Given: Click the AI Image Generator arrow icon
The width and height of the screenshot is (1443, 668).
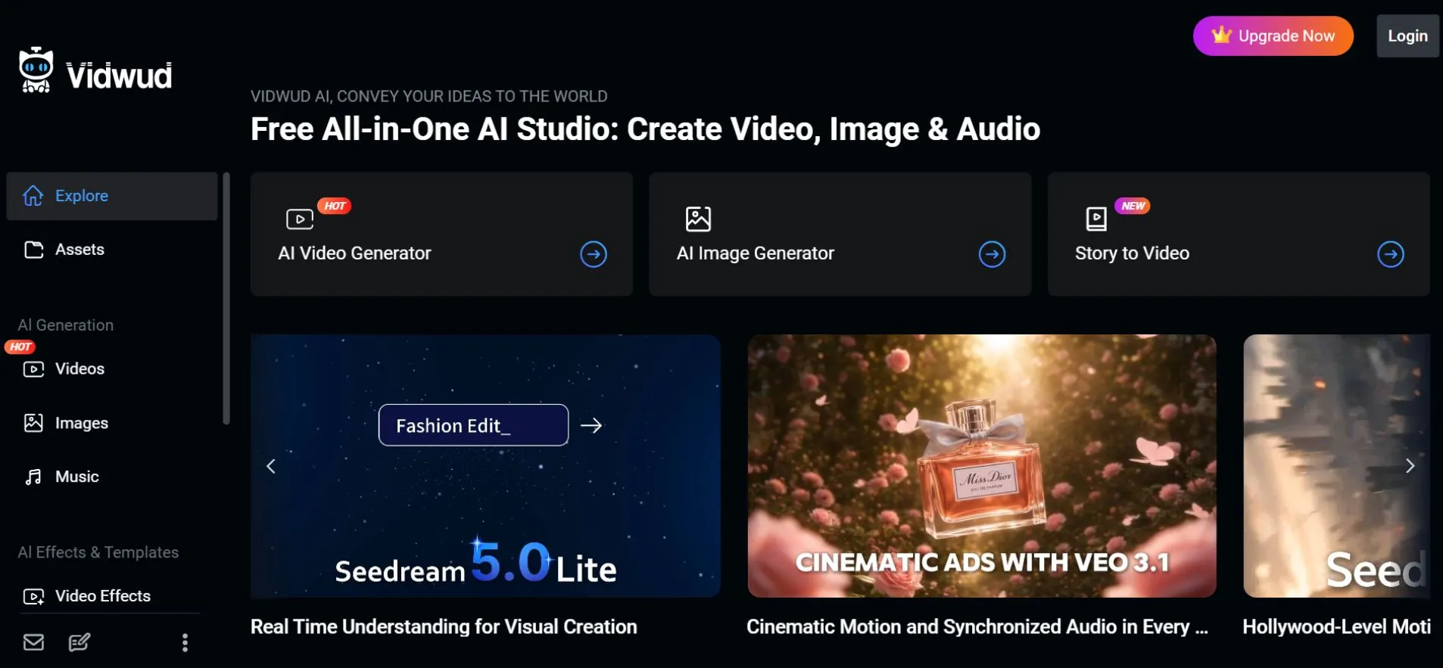Looking at the screenshot, I should point(992,254).
